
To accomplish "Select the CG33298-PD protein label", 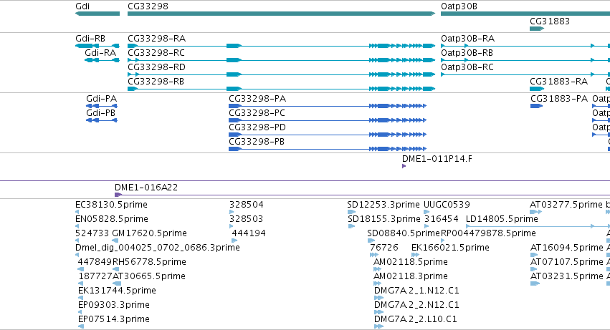I will click(257, 127).
